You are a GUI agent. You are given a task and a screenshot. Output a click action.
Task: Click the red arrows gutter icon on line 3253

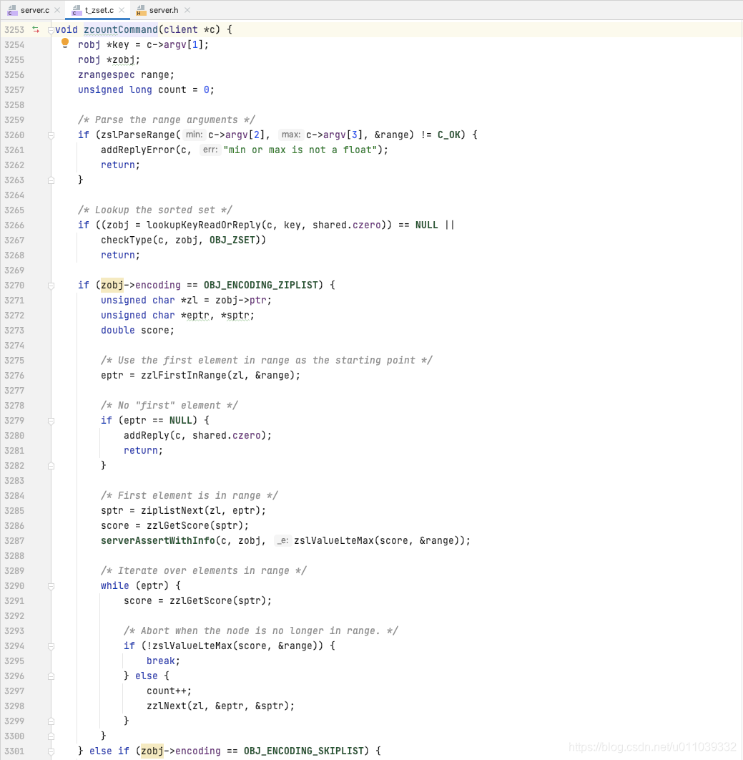[36, 29]
